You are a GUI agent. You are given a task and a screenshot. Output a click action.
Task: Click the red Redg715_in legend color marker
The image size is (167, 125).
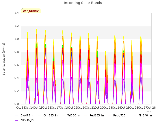110,116
